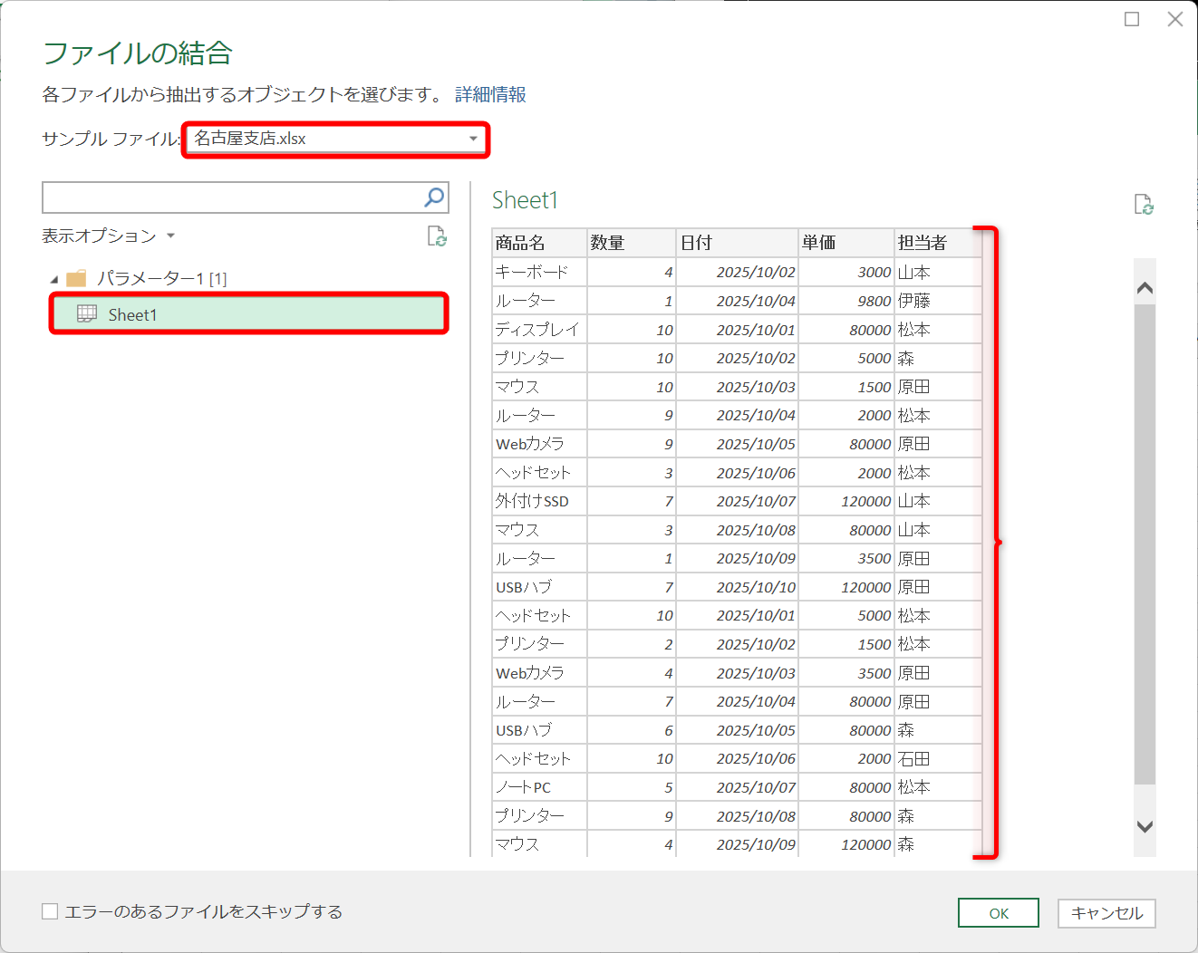Enable the エラーのあるファイルをスキップする checkbox
The width and height of the screenshot is (1198, 953).
50,912
